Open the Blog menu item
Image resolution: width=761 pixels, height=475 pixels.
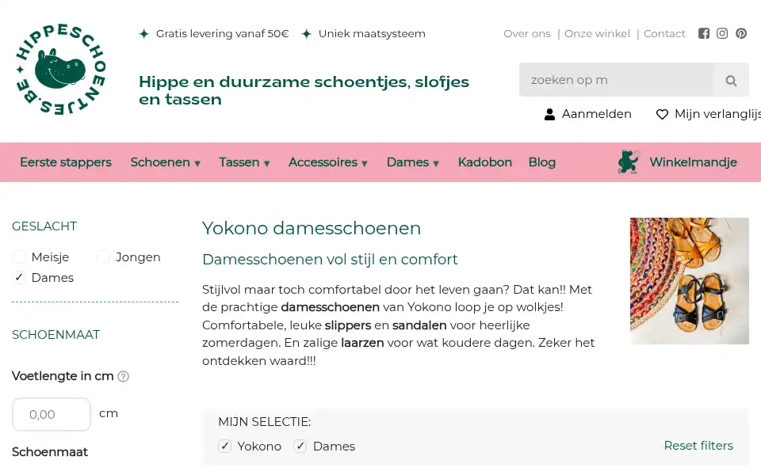(542, 162)
